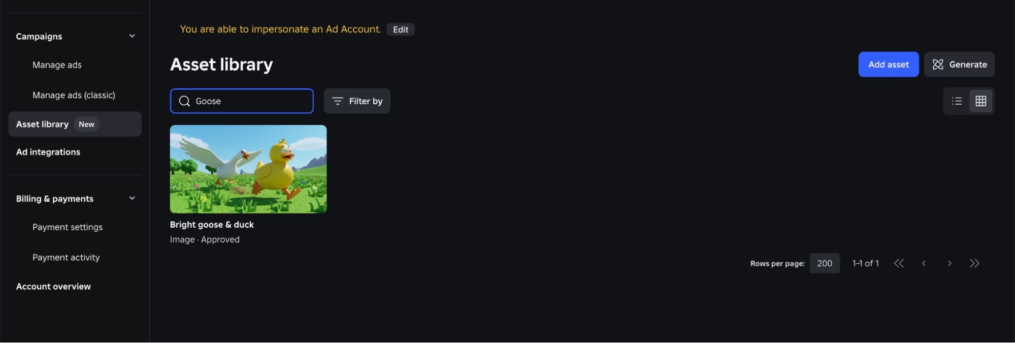
Task: Click the search magnifier icon
Action: [x=185, y=101]
